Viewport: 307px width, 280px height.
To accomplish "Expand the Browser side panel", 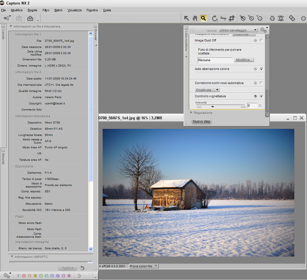I will [x=96, y=26].
